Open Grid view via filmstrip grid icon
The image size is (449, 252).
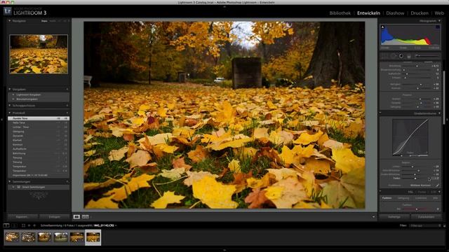click(x=23, y=225)
